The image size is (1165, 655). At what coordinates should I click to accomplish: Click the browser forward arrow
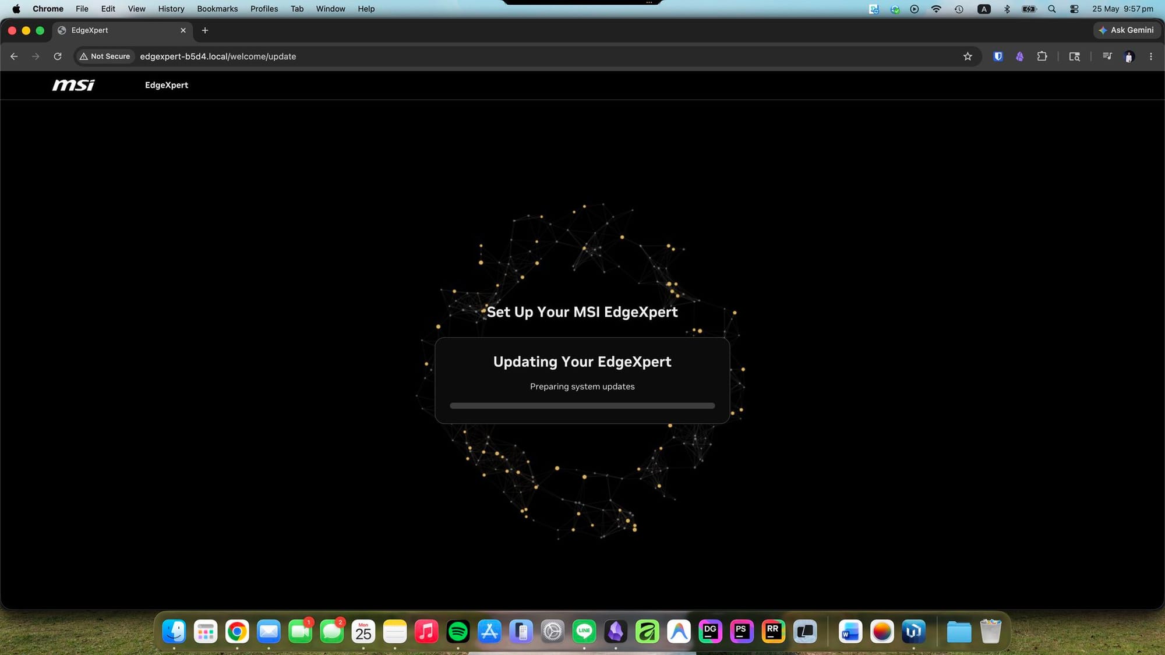pos(36,56)
